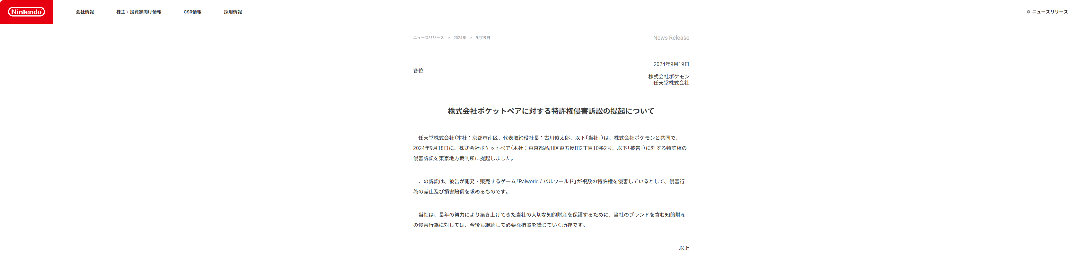Click the 株式会社ポケモン sender name
Viewport: 1078px width, 273px height.
669,77
